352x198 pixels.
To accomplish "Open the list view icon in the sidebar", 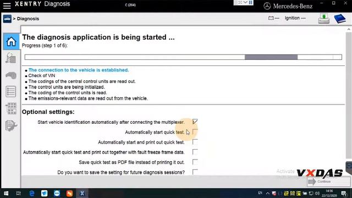I will click(11, 92).
